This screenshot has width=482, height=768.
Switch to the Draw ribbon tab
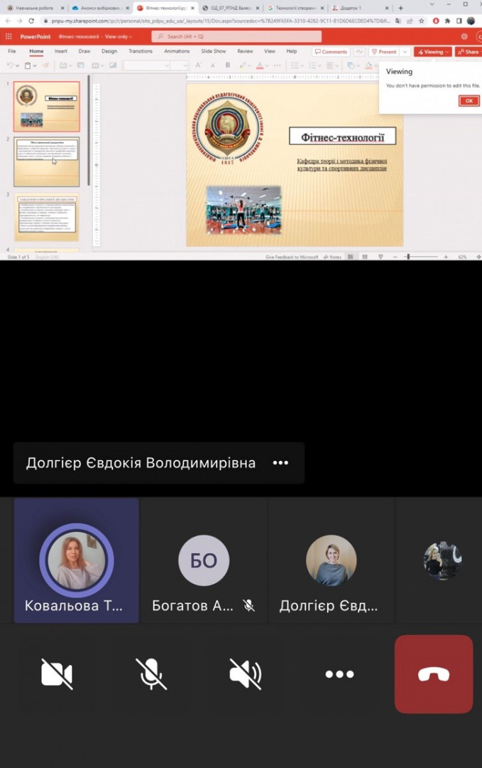84,51
